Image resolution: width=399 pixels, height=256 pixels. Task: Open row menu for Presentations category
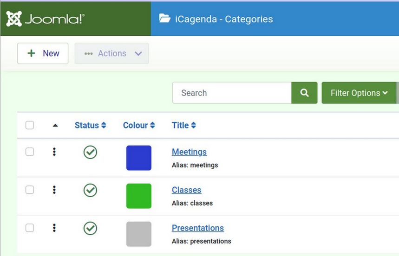tap(54, 228)
